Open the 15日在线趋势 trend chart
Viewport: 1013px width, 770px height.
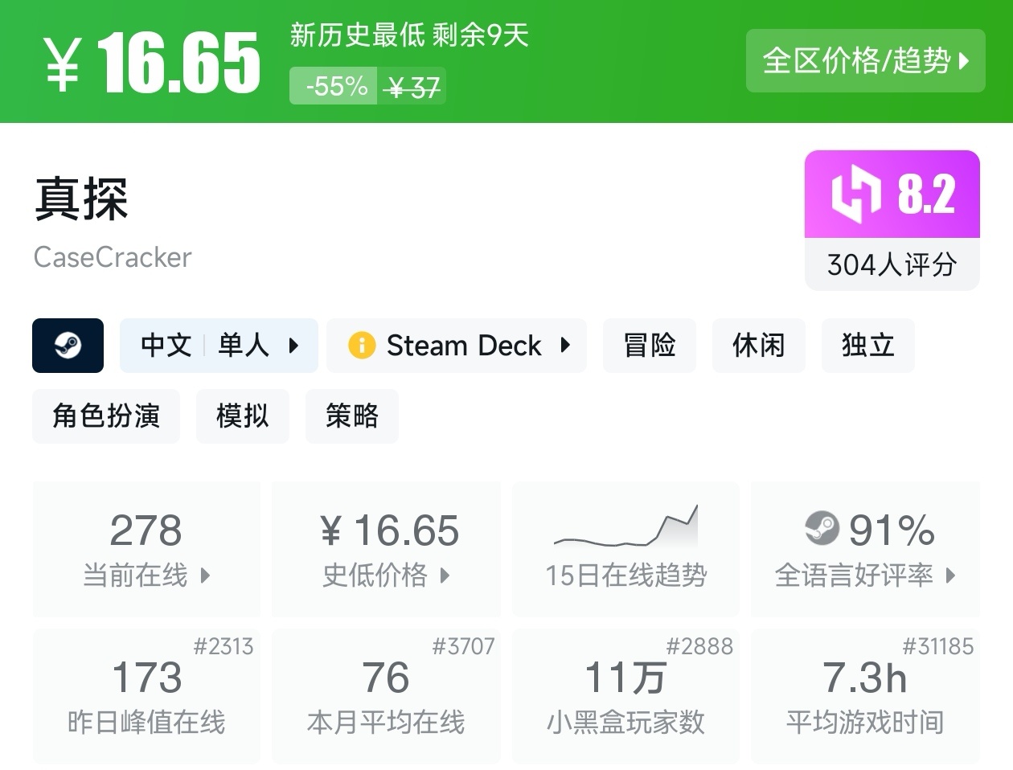pos(625,549)
